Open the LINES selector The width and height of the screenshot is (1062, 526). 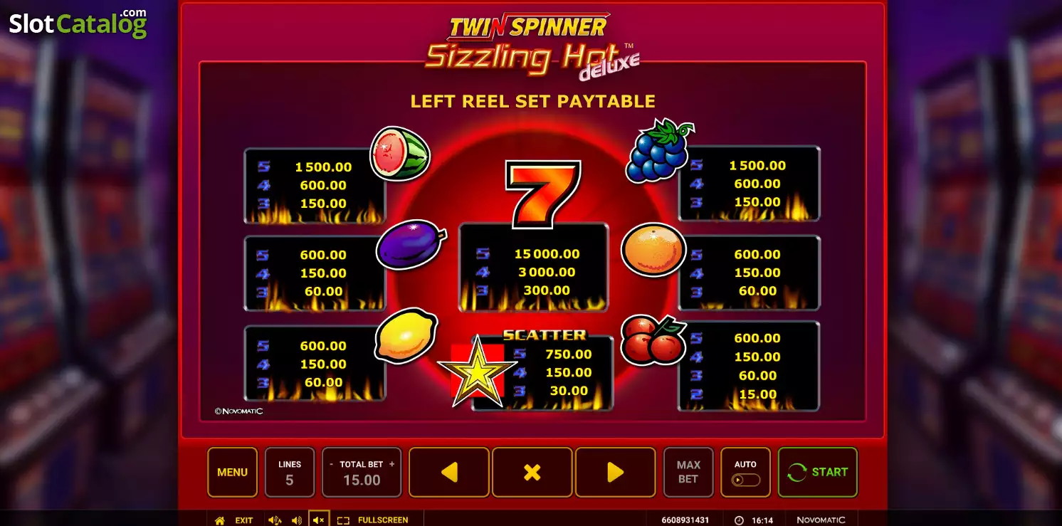290,473
